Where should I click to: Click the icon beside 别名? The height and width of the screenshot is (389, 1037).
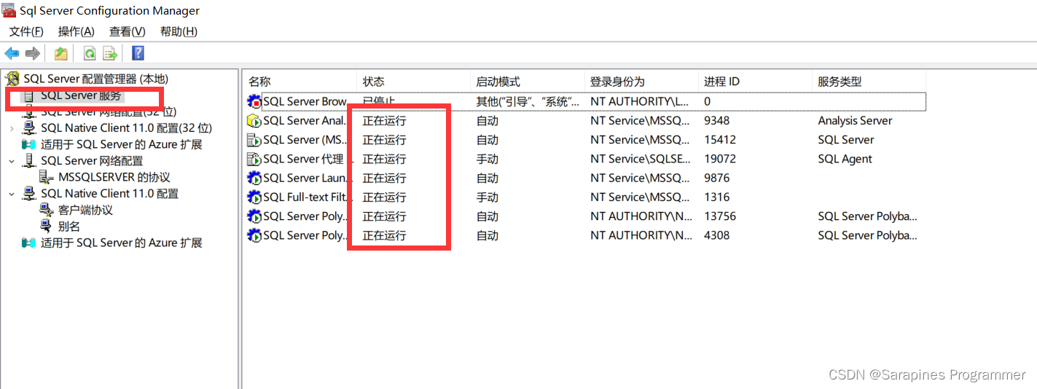(47, 227)
